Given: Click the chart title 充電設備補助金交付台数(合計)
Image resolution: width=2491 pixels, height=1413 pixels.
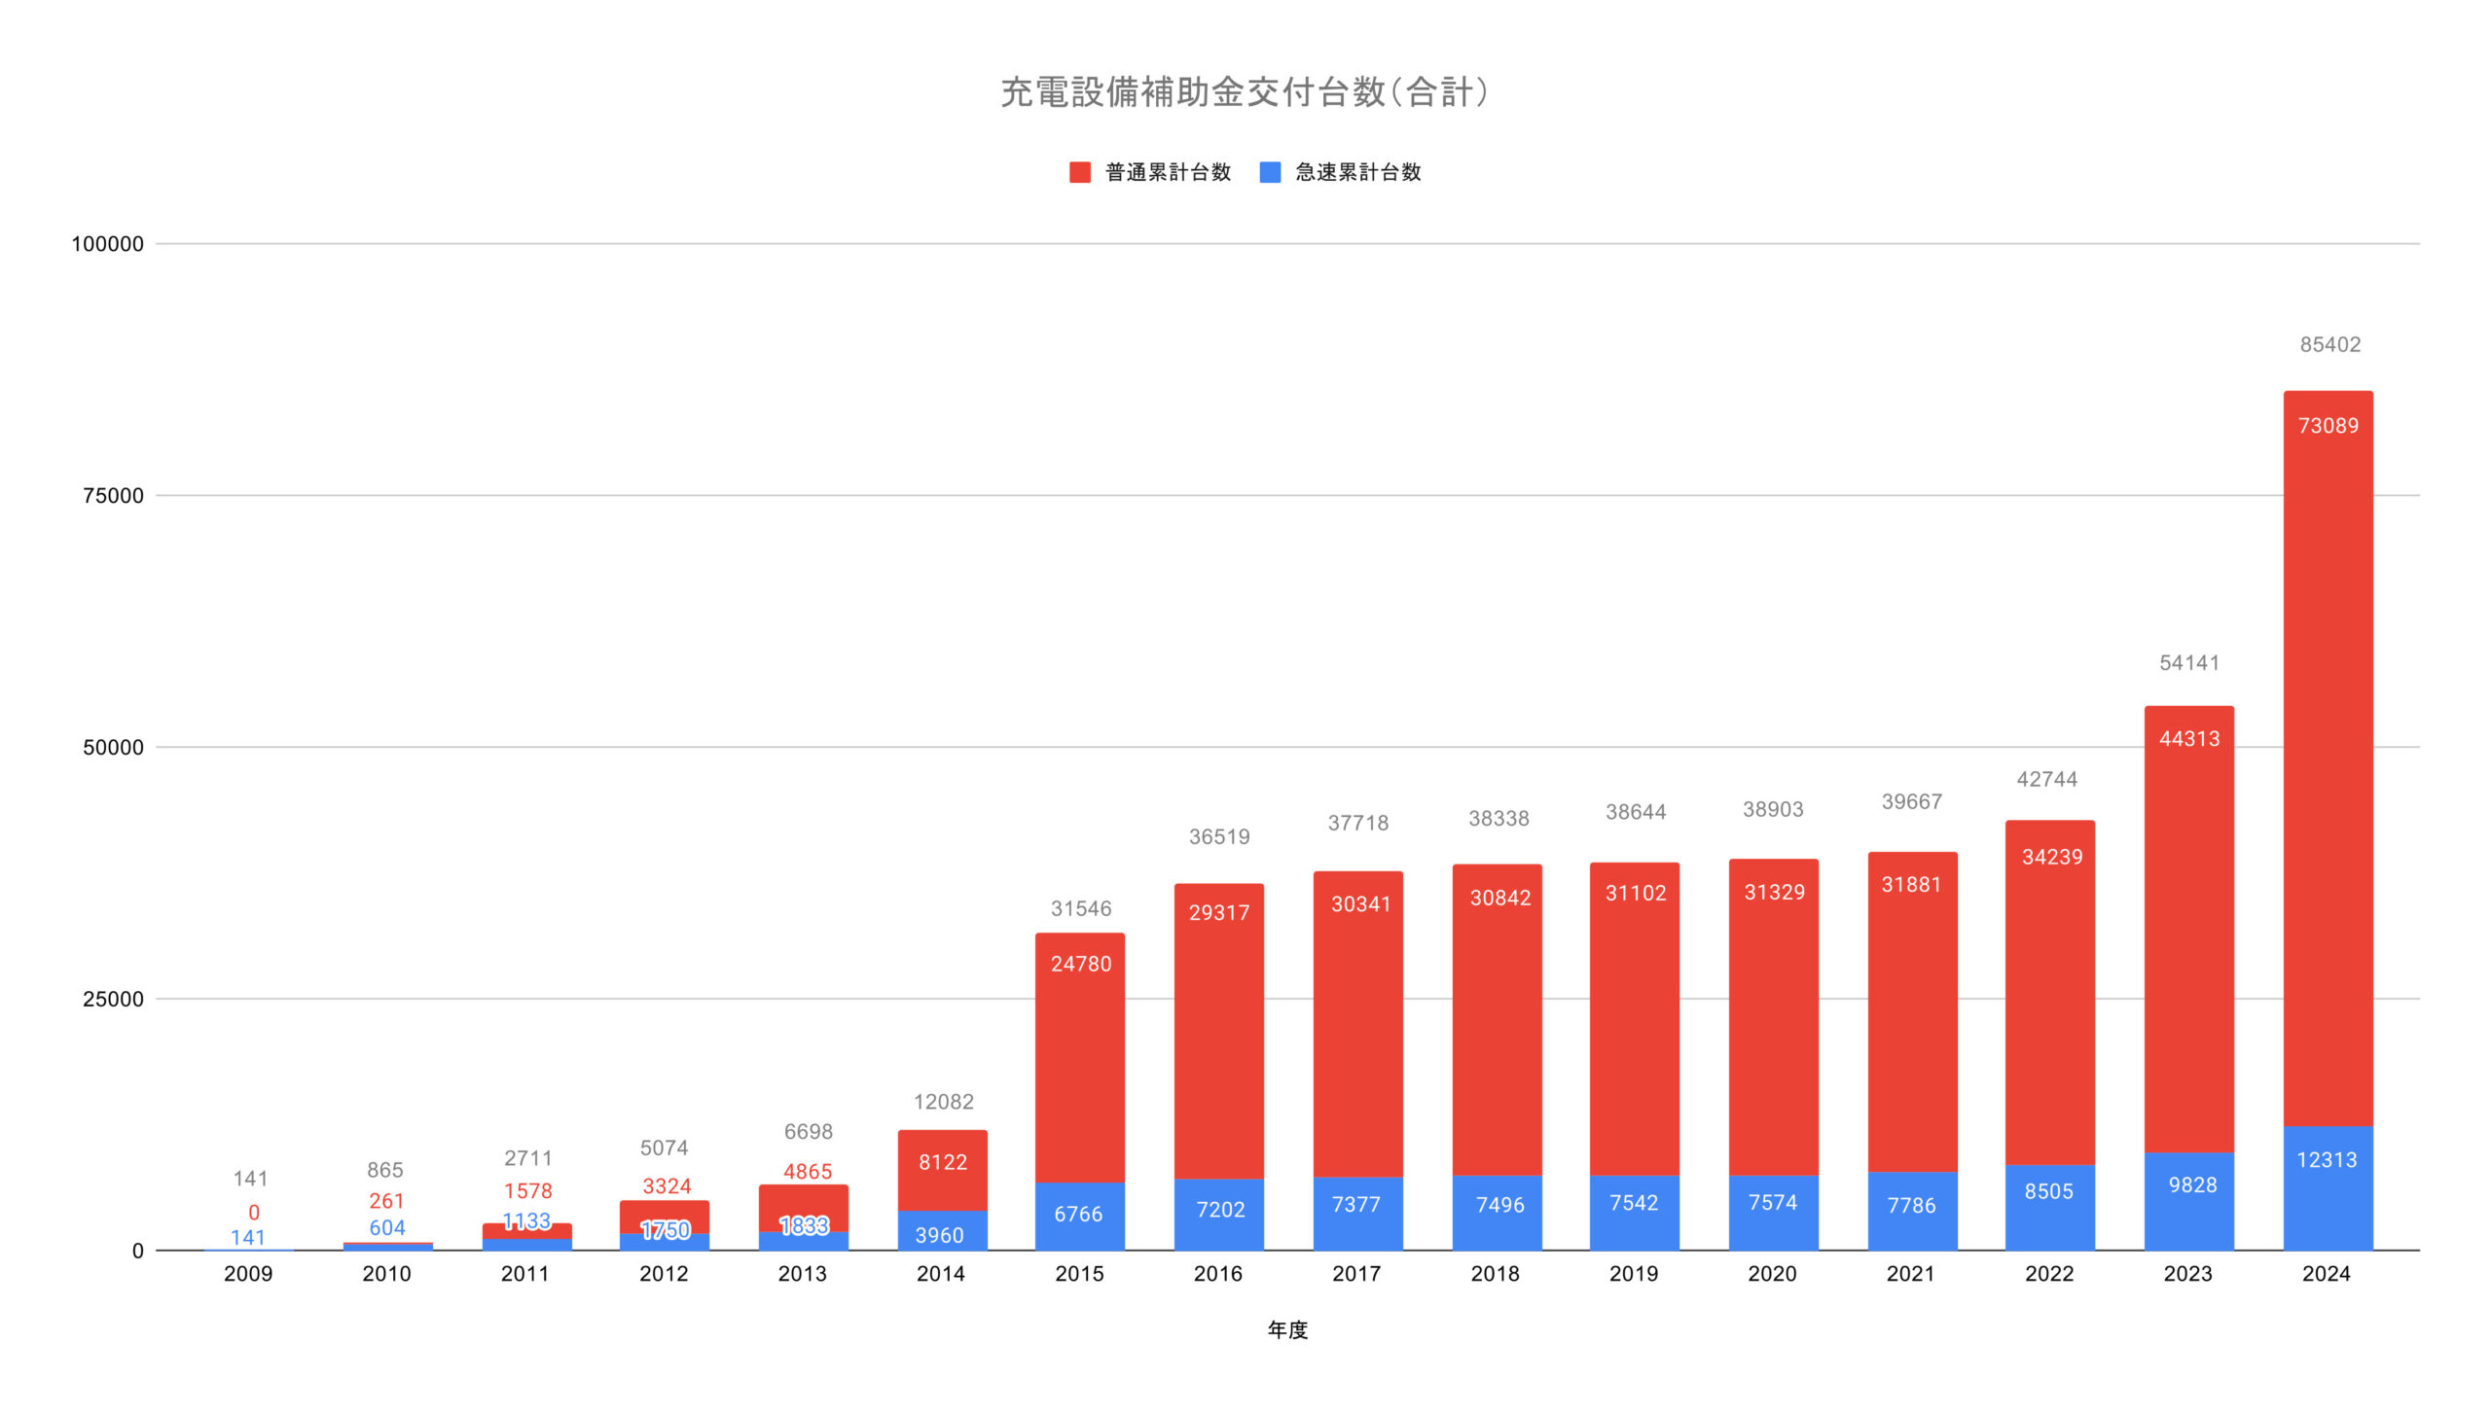Looking at the screenshot, I should [x=1245, y=92].
